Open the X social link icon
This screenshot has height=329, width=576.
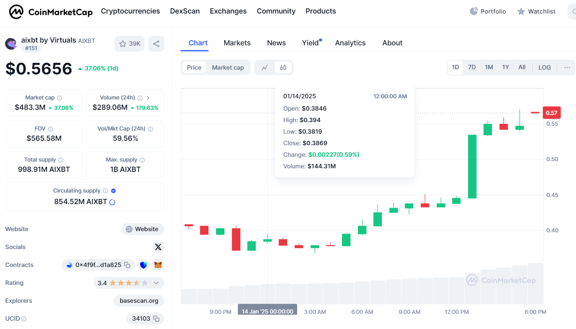[158, 247]
